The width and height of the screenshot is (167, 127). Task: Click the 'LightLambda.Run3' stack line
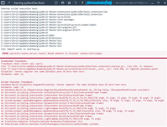[x=58, y=108]
